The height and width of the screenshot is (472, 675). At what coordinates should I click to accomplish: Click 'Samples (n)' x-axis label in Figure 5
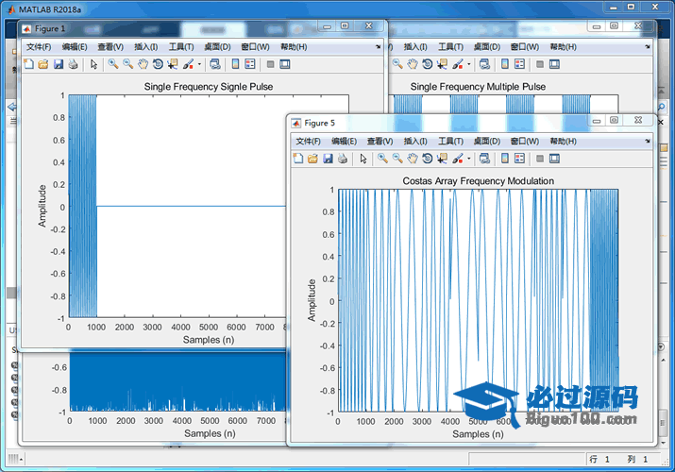(478, 434)
